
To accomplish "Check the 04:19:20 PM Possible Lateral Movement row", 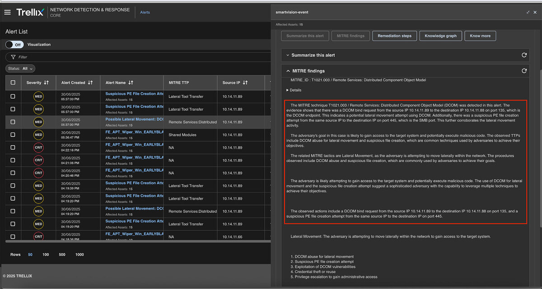I will tap(13, 211).
